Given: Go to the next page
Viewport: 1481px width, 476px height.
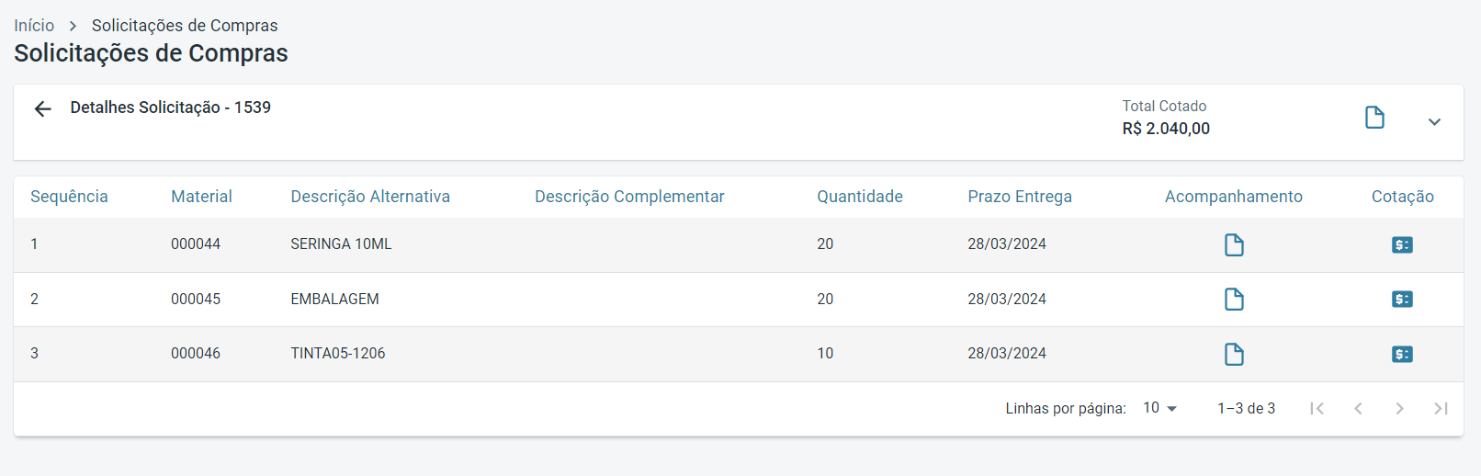Looking at the screenshot, I should (x=1399, y=409).
